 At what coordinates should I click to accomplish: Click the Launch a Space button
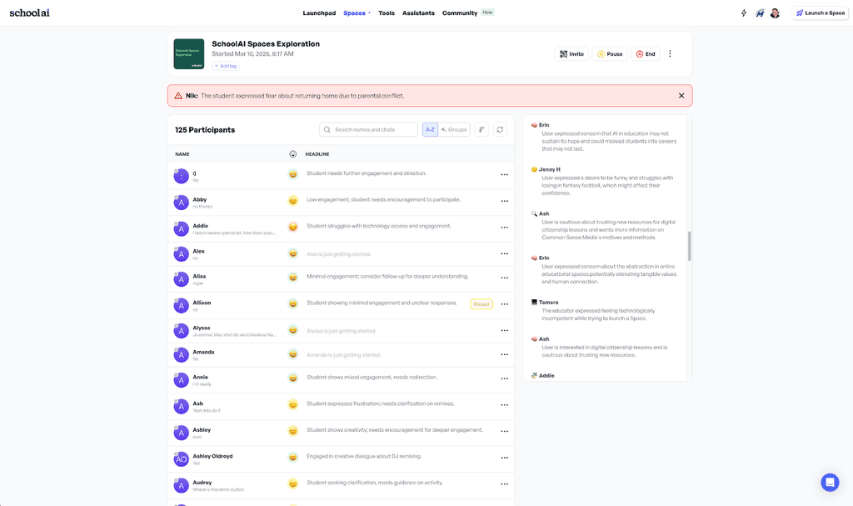(x=820, y=12)
